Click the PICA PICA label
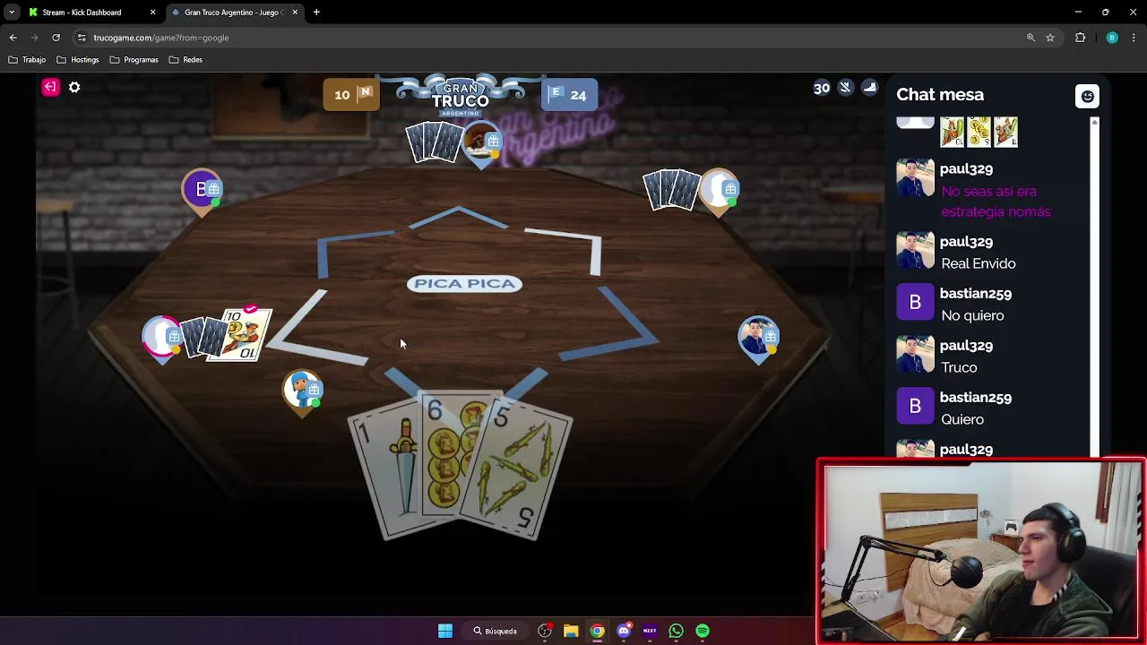1147x645 pixels. (x=464, y=284)
